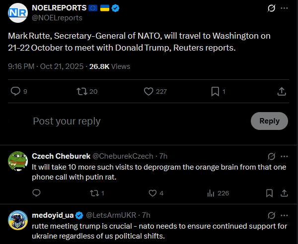
Task: Open more options on NOELREPORTS post
Action: [x=284, y=8]
